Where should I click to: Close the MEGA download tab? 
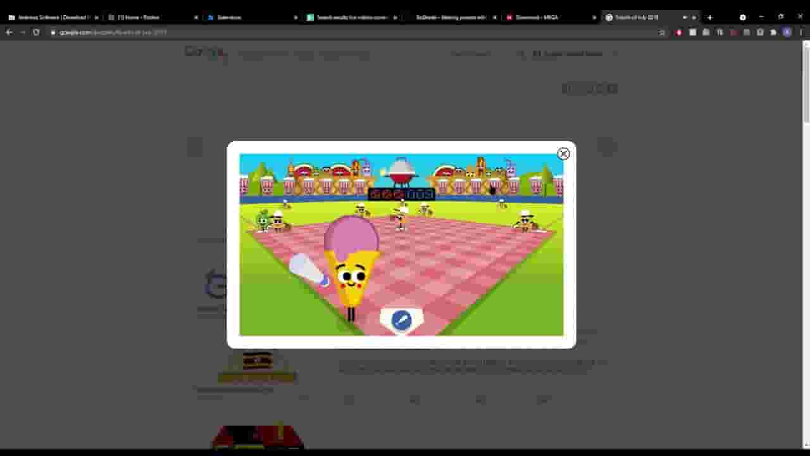point(594,18)
